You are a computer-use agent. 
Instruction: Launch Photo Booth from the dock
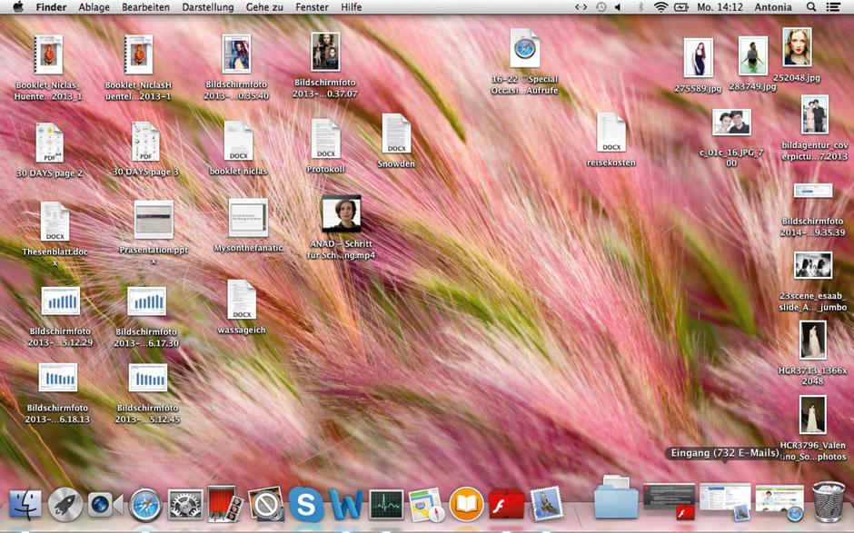click(x=224, y=504)
